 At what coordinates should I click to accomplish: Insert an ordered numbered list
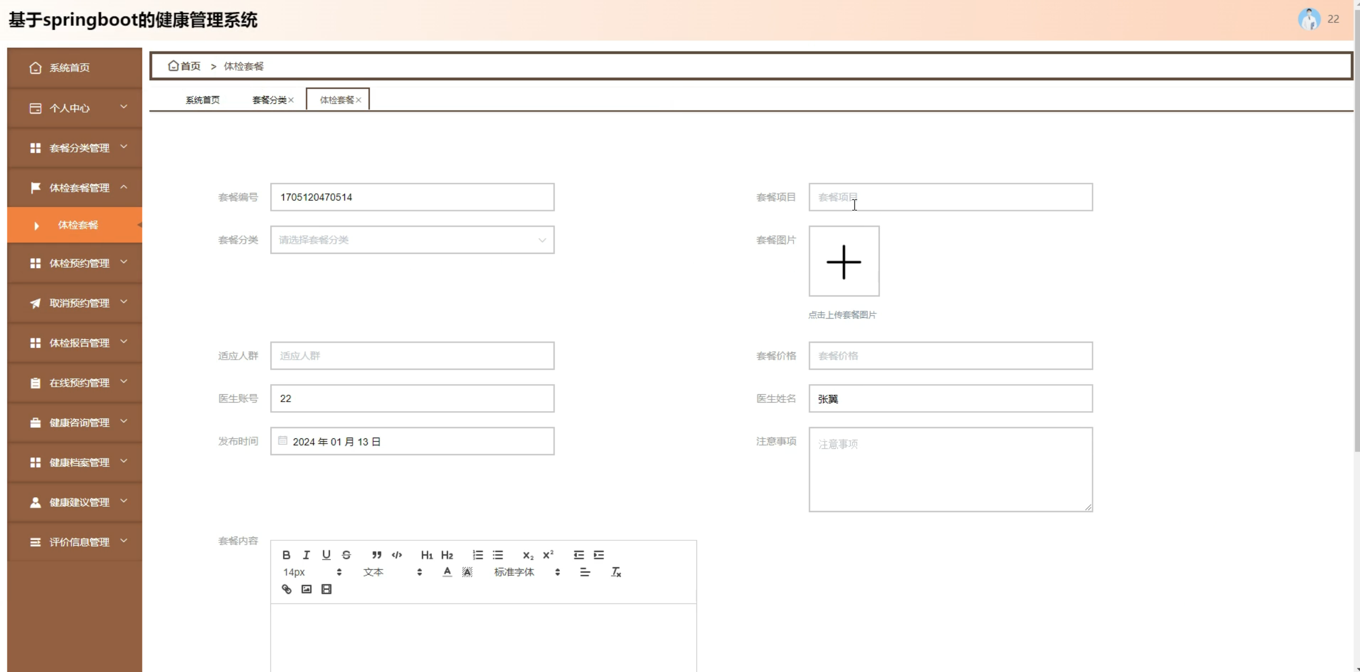[478, 555]
